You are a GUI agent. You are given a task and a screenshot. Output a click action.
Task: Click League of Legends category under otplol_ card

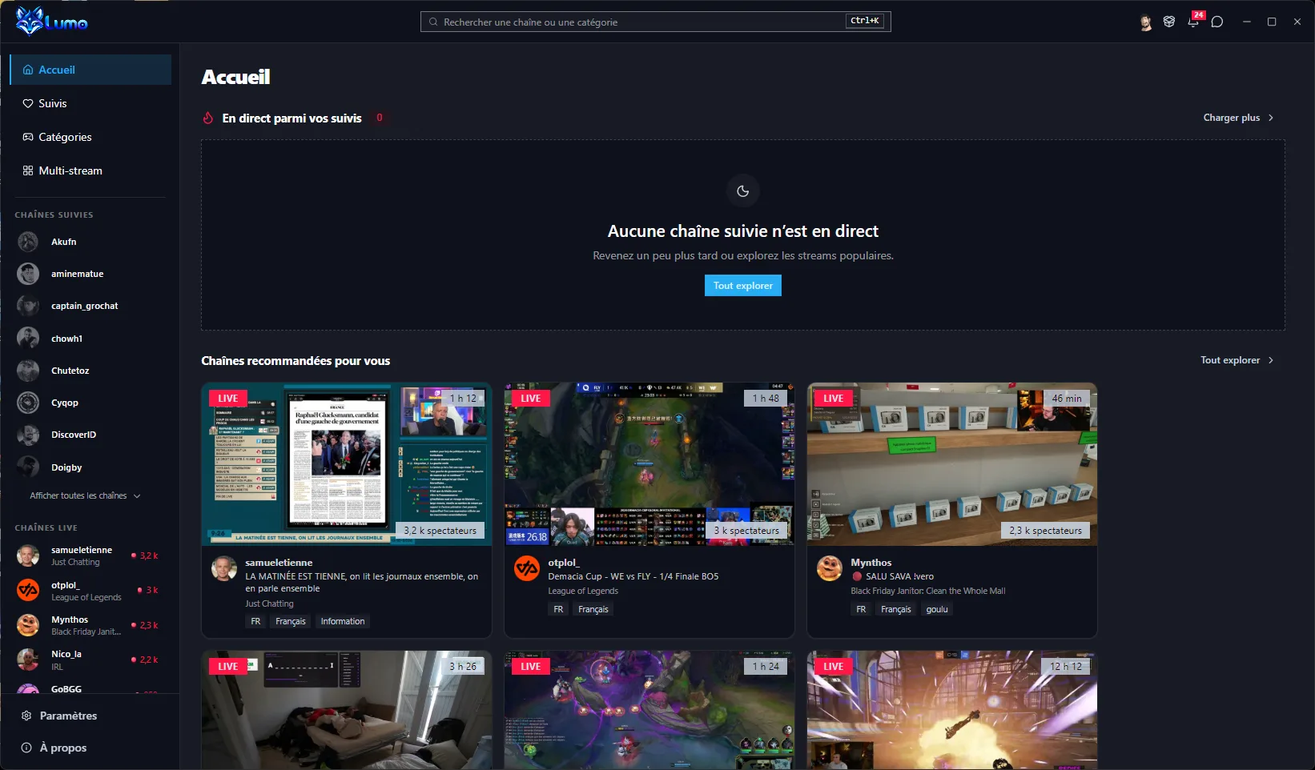(583, 591)
